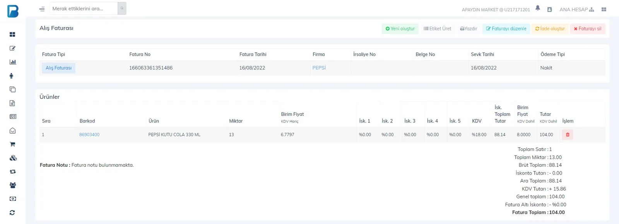619x224 pixels.
Task: Toggle the sidebar menu collapse button
Action: (x=42, y=9)
